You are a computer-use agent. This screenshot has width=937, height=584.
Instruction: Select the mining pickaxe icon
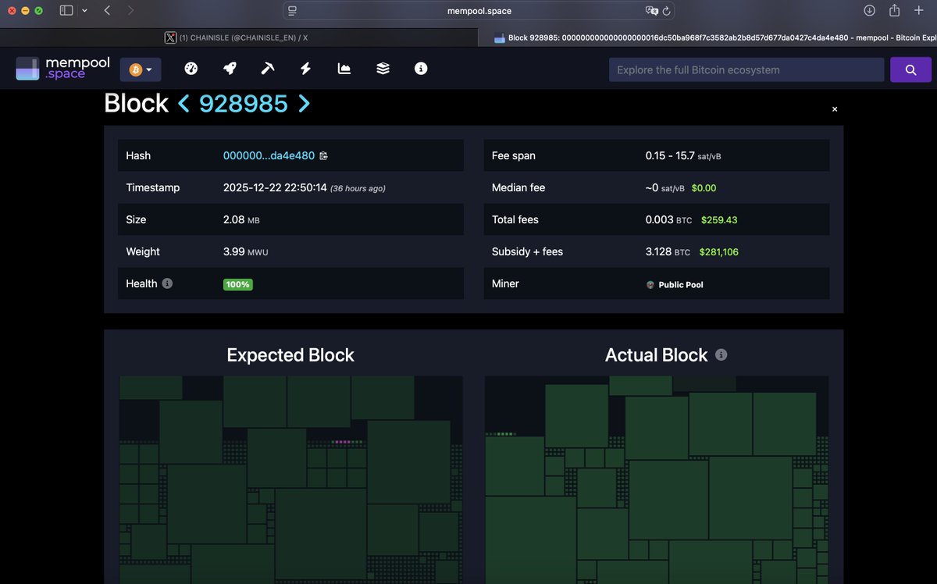click(267, 69)
